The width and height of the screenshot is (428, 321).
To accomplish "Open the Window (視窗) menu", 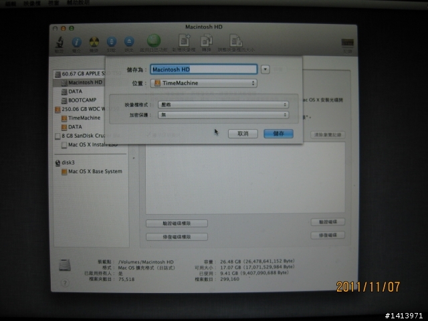I will point(53,3).
